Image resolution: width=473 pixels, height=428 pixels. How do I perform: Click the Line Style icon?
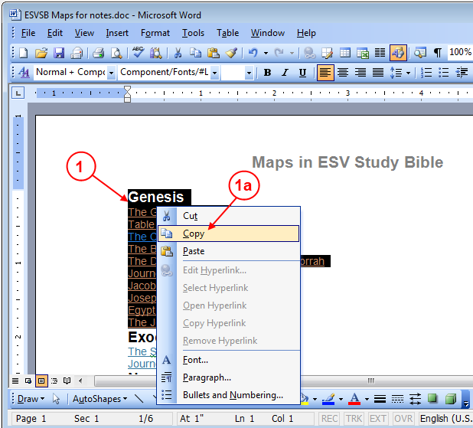pyautogui.click(x=380, y=399)
